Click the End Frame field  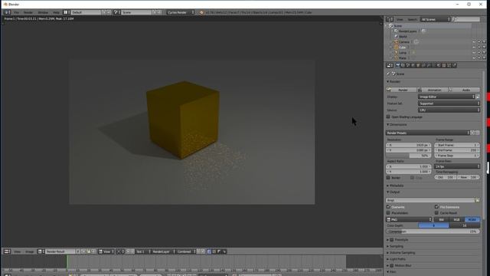click(457, 150)
